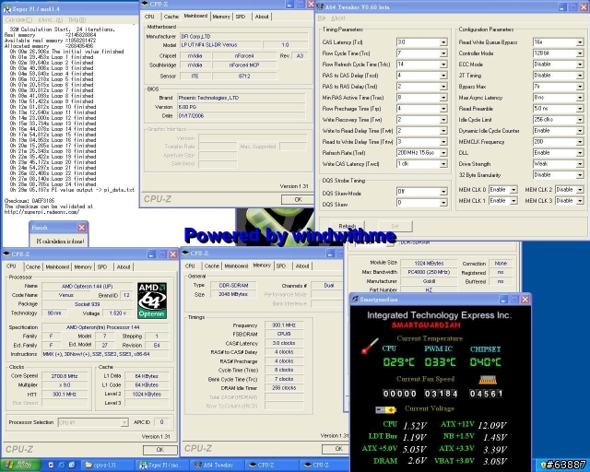Open RAS to CAS Delay (Trcd) dropdown

click(x=443, y=76)
